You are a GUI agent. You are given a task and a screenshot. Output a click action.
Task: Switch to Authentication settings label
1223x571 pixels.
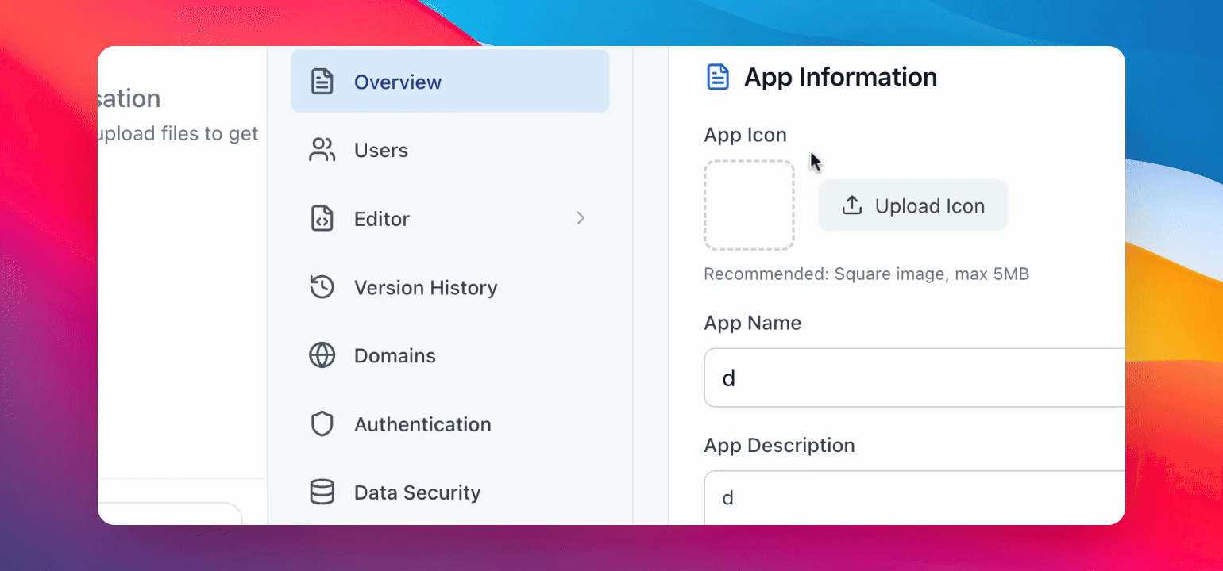(x=422, y=425)
